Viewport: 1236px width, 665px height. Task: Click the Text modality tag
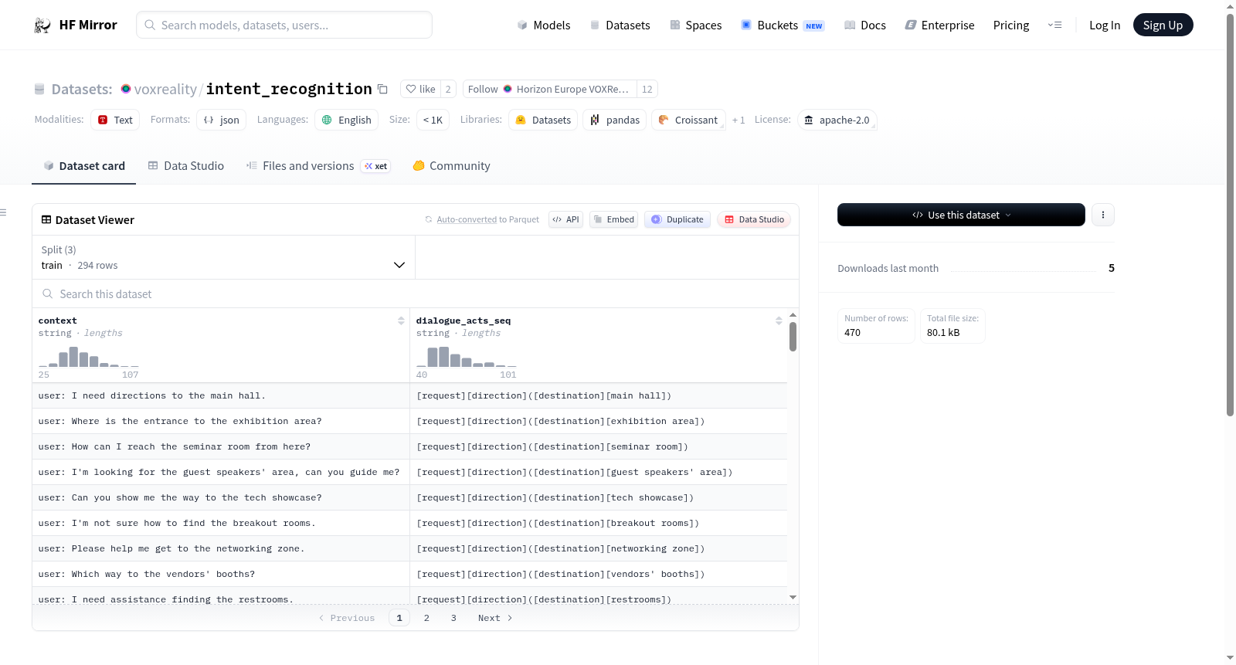pos(115,120)
